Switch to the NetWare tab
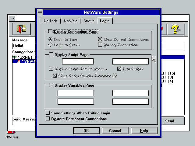195x146 pixels. click(x=70, y=21)
